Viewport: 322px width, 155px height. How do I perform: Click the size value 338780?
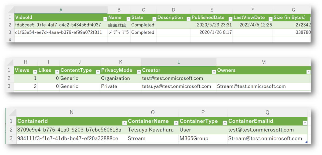[292, 32]
